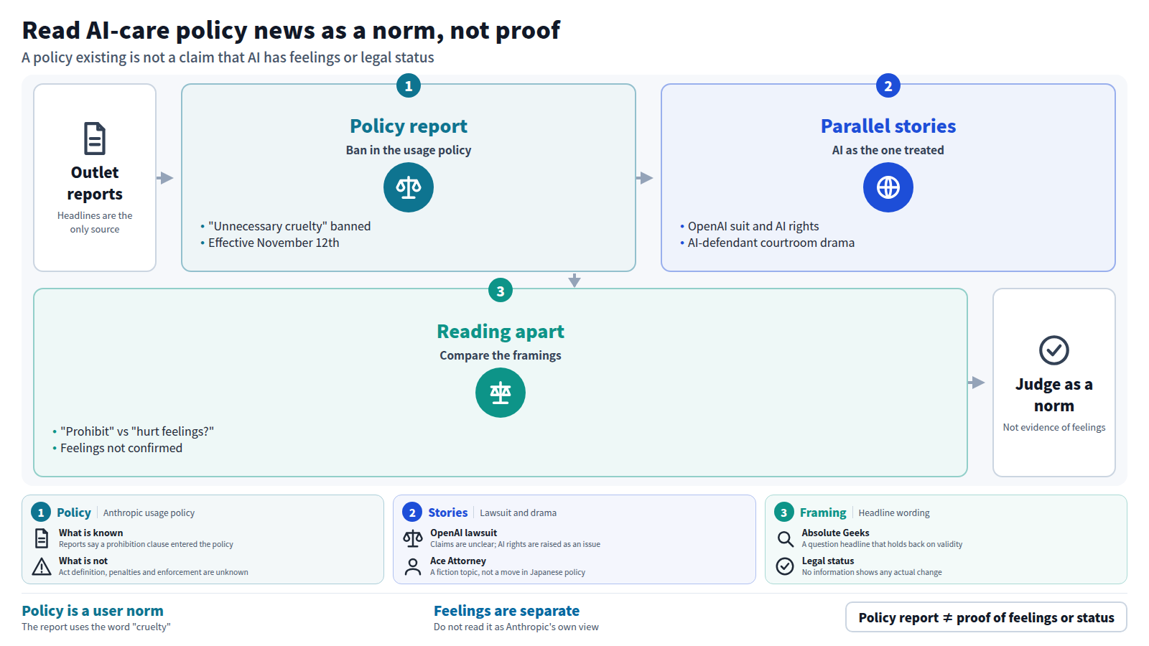
Task: Click the document icon beside What is known
Action: [x=42, y=538]
